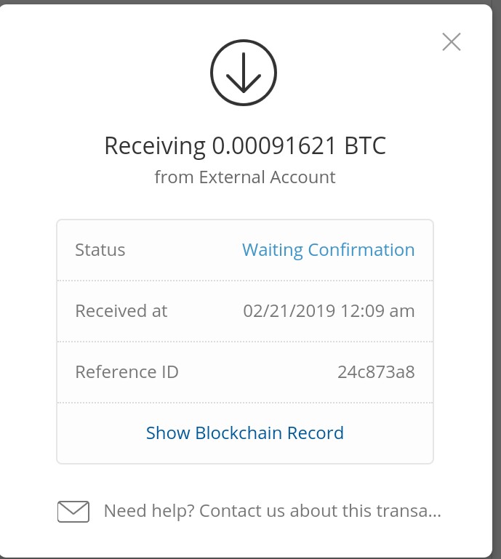Image resolution: width=501 pixels, height=559 pixels.
Task: Click empty gap in the Reference ID row
Action: coord(254,372)
